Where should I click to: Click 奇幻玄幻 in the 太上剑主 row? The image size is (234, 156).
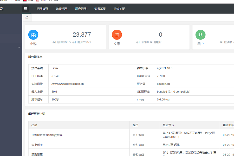(138, 145)
